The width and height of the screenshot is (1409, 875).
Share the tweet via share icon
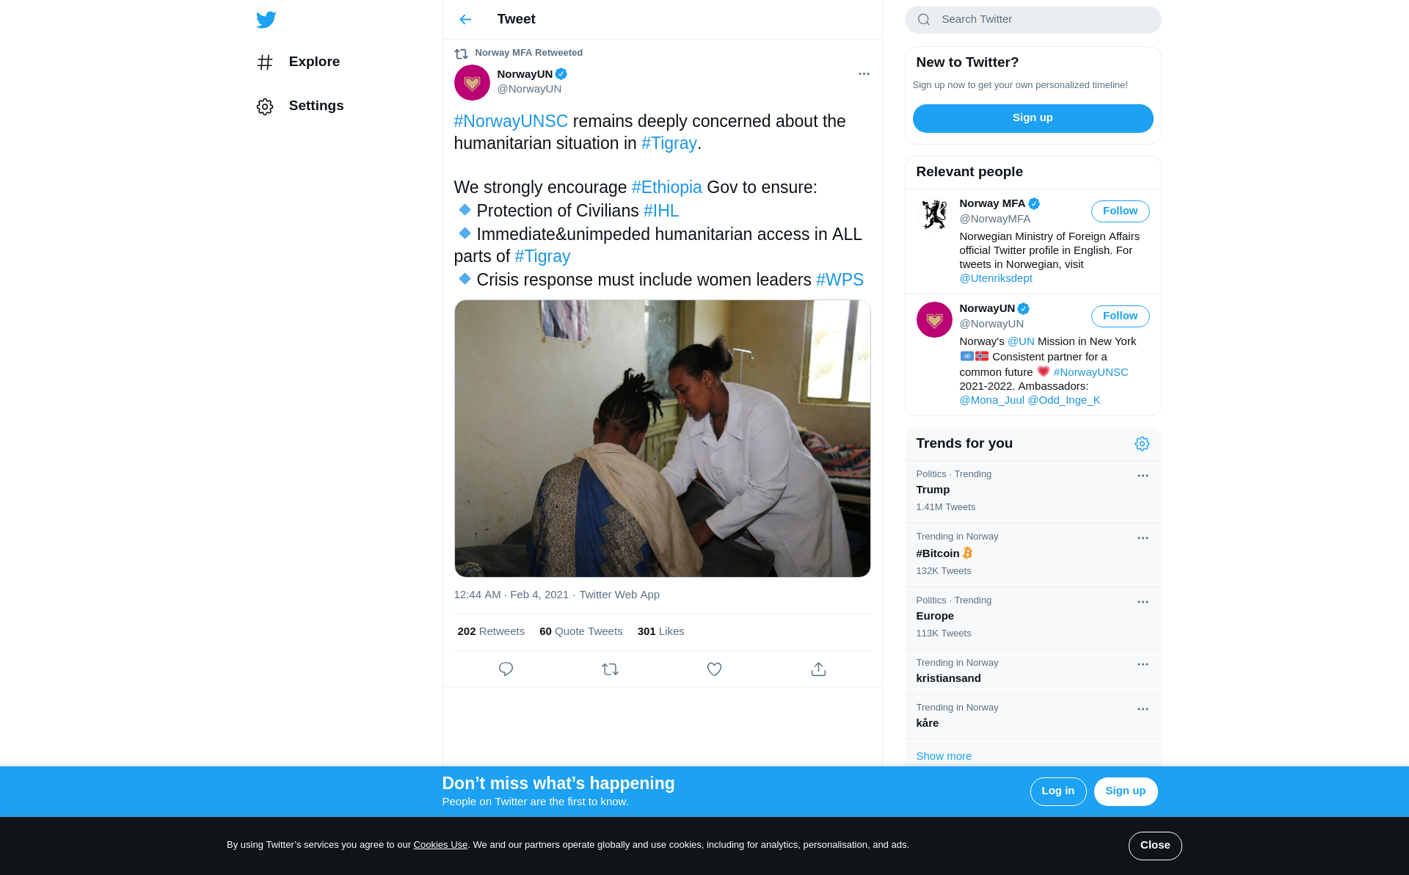pyautogui.click(x=818, y=669)
